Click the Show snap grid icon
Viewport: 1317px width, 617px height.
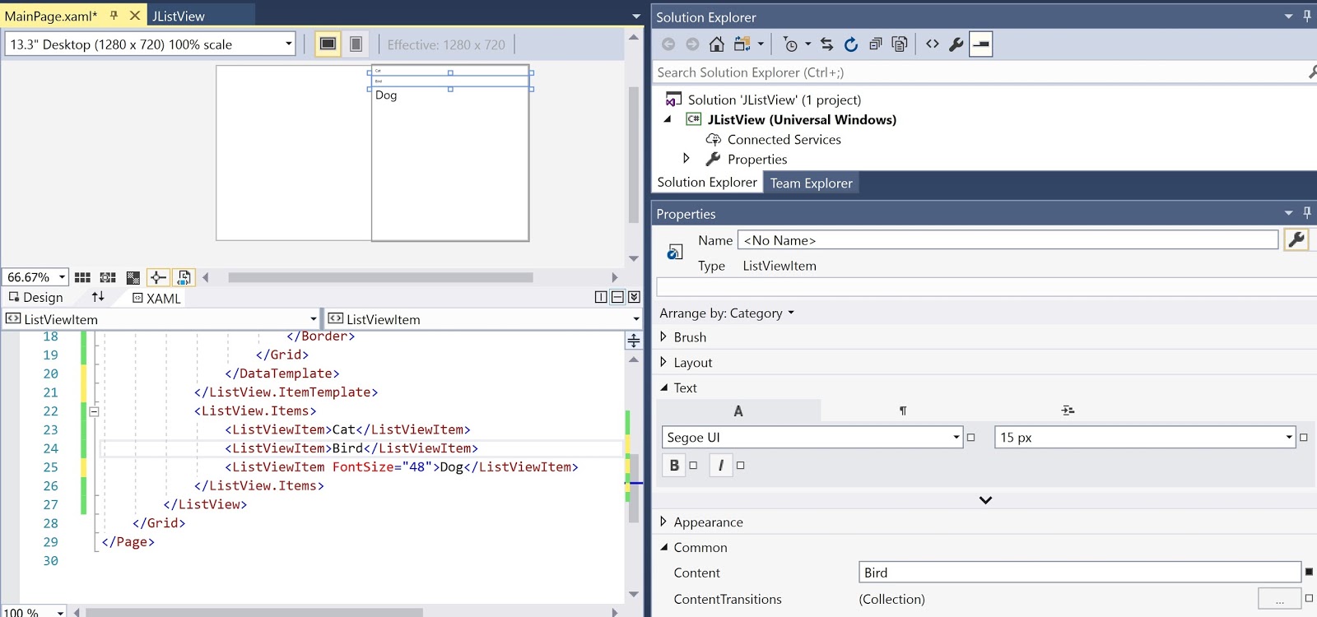(x=82, y=277)
